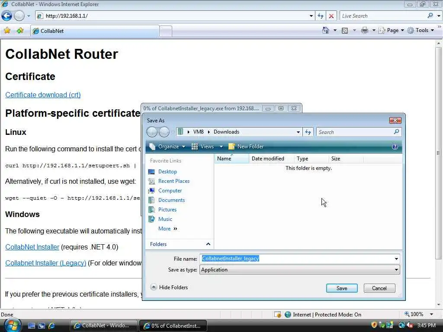This screenshot has height=332, width=443.
Task: Click the IE address bar URL
Action: 67,16
